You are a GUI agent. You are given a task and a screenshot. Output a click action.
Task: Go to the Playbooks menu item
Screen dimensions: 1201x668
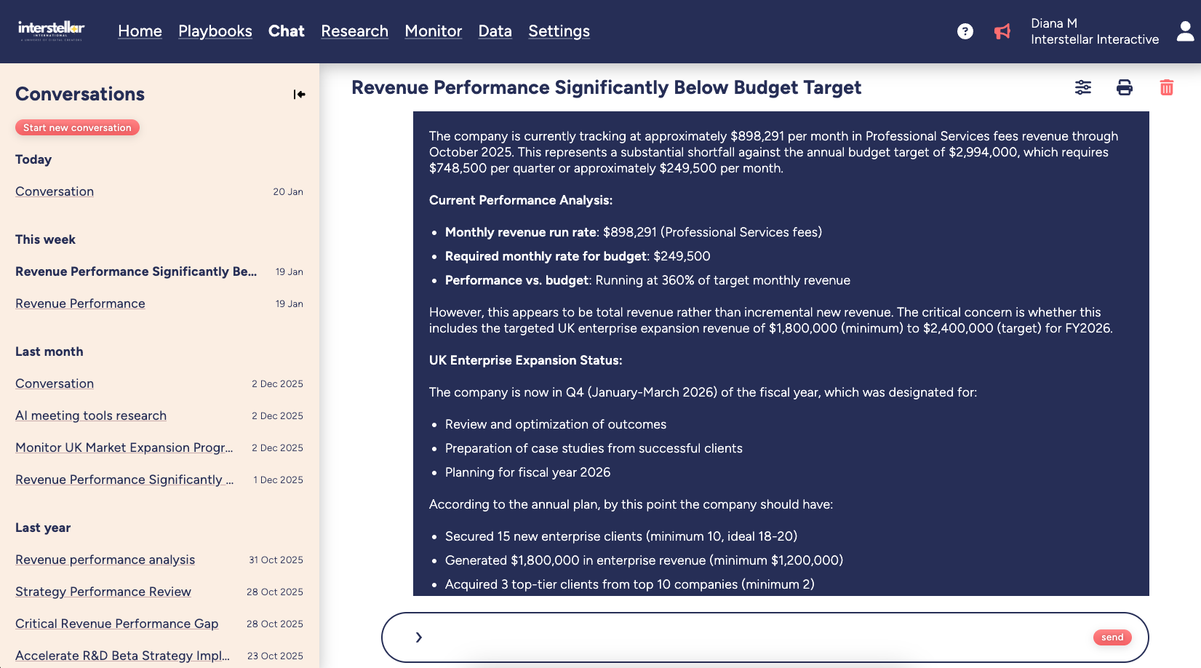pos(215,31)
